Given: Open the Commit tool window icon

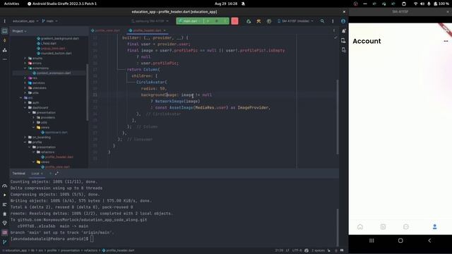Looking at the screenshot, I should pos(5,41).
